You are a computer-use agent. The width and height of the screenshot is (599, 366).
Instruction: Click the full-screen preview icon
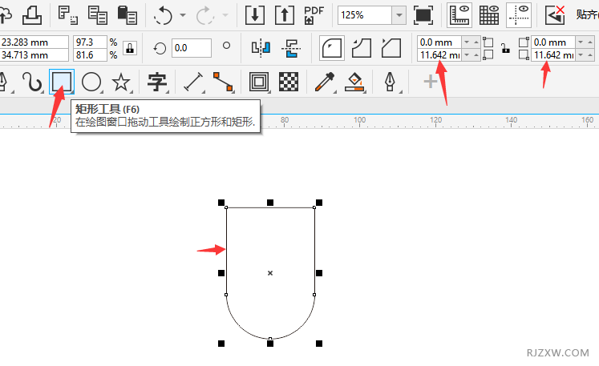pyautogui.click(x=423, y=15)
